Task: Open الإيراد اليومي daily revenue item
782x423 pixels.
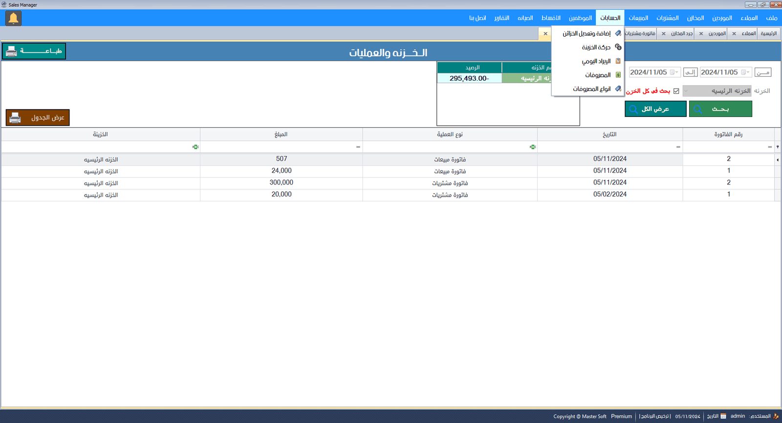Action: point(596,61)
